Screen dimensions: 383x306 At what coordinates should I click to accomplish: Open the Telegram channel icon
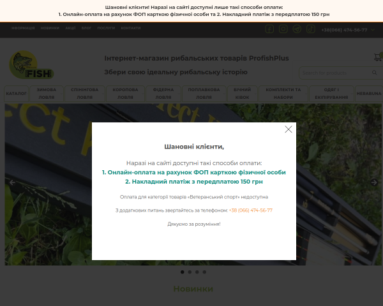coord(297,29)
